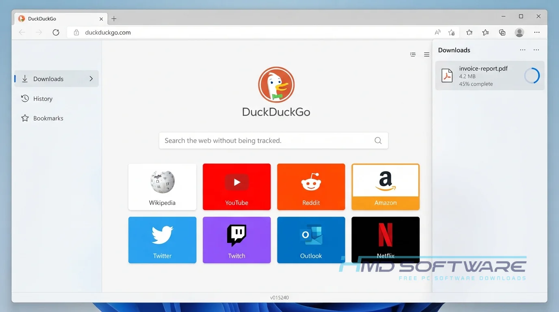
Task: Open the Reddit shortcut tile
Action: (311, 187)
